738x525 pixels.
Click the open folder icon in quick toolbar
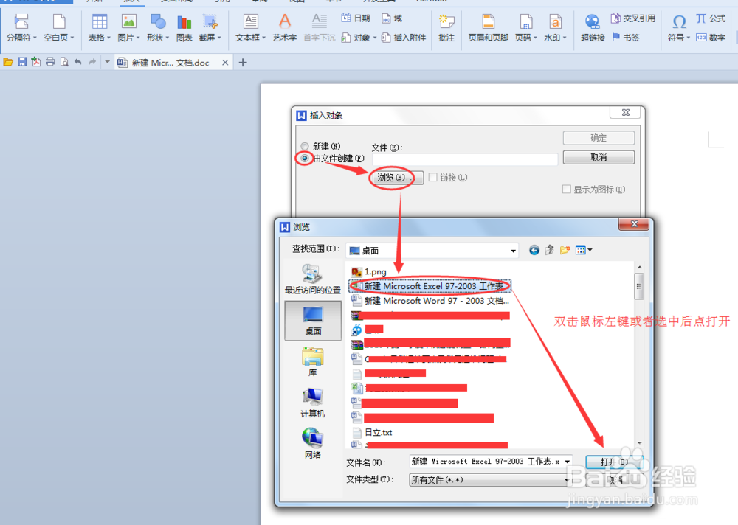[8, 62]
